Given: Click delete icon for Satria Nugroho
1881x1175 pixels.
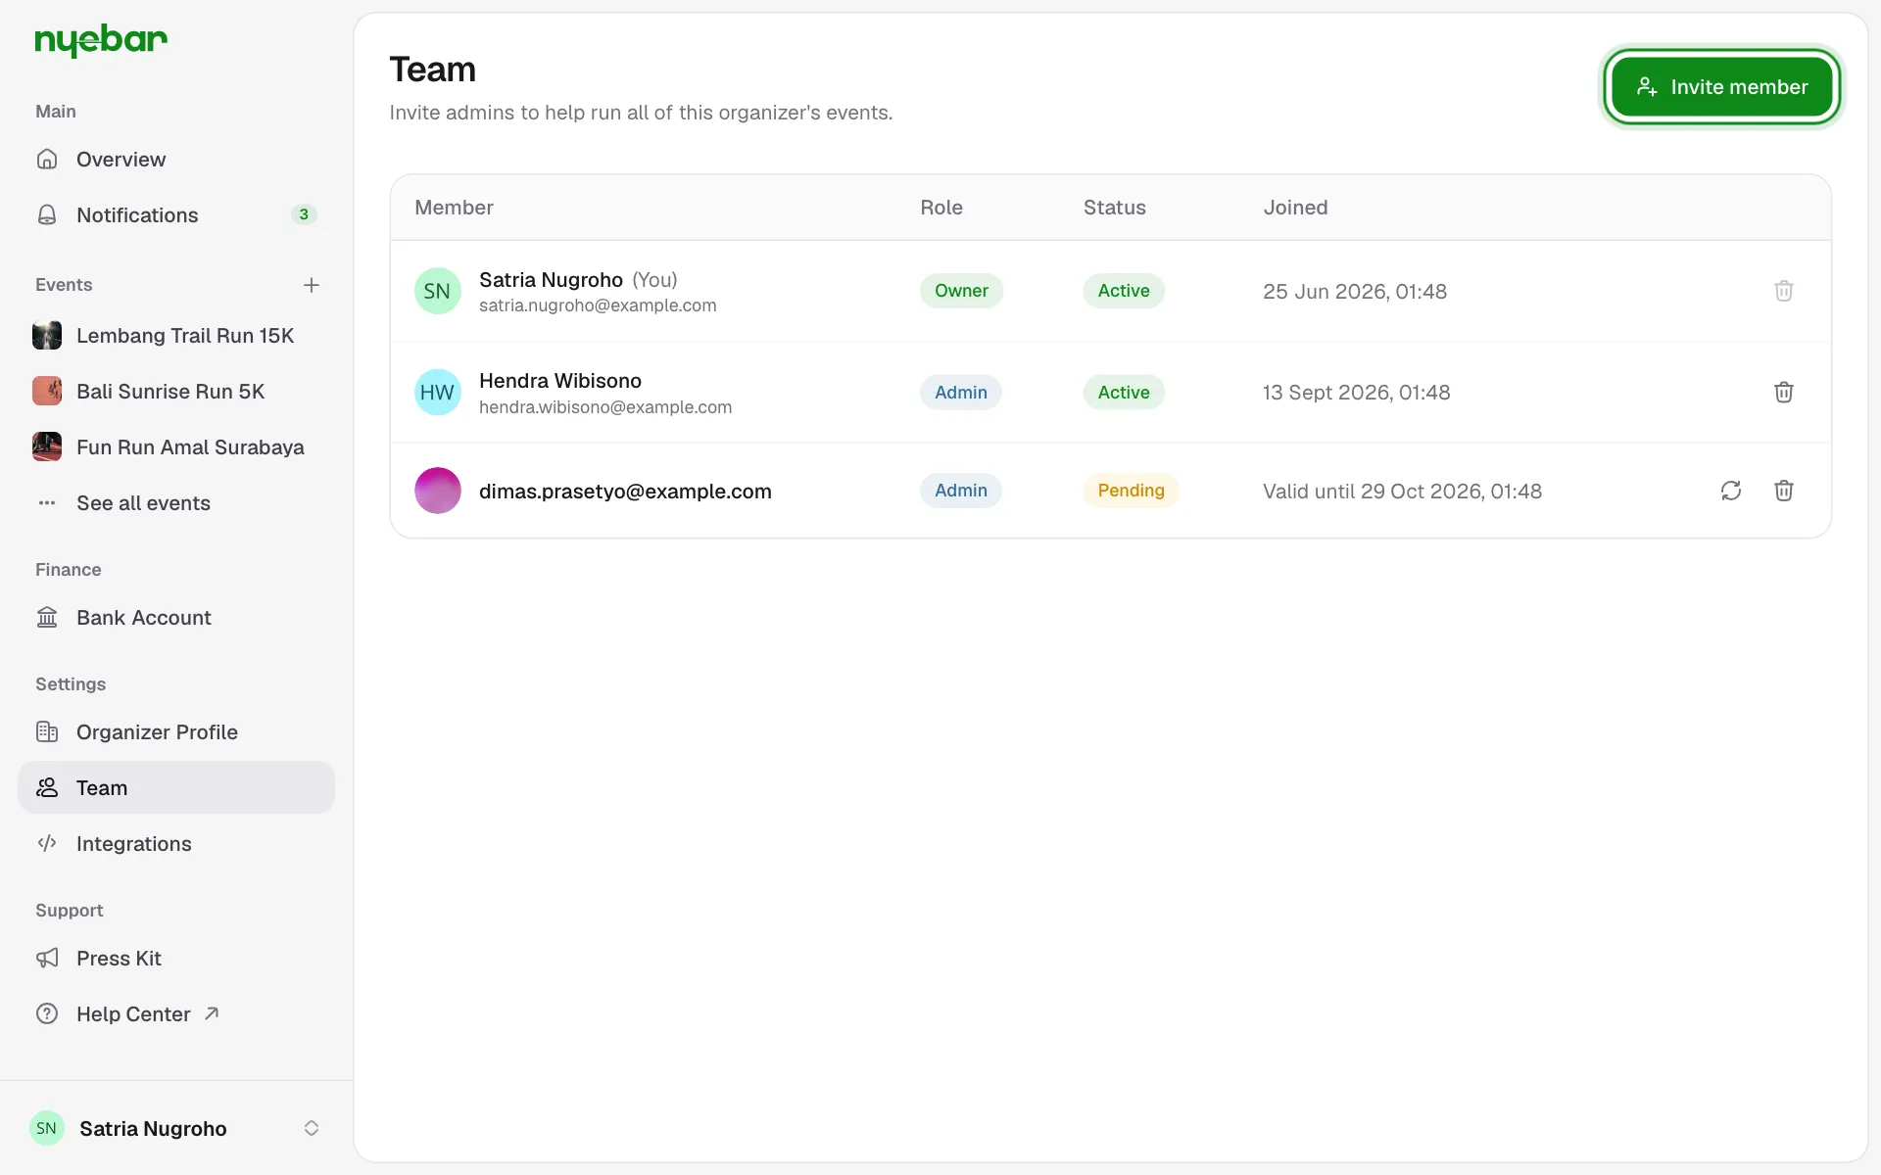Looking at the screenshot, I should coord(1784,291).
